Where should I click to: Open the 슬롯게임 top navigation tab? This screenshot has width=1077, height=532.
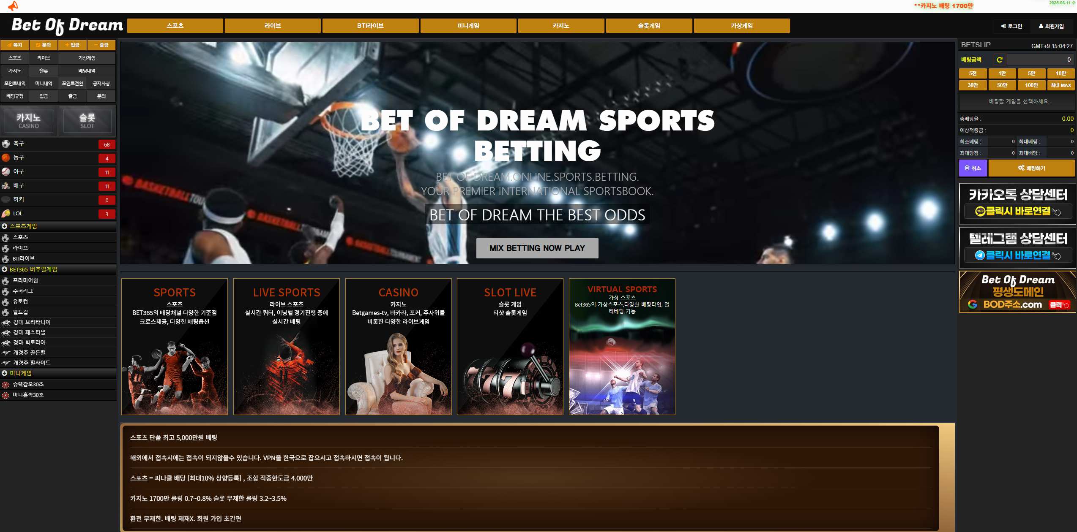pos(649,26)
